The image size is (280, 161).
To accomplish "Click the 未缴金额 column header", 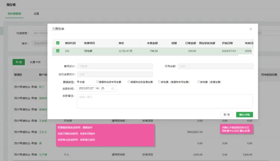I will click(x=152, y=43).
